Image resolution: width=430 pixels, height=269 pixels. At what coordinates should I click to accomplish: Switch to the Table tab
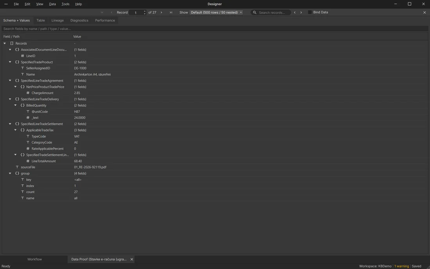coord(41,20)
